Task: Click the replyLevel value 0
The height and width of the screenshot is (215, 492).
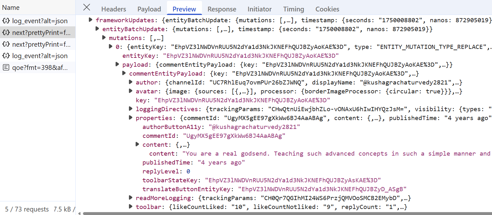Action: (x=188, y=171)
